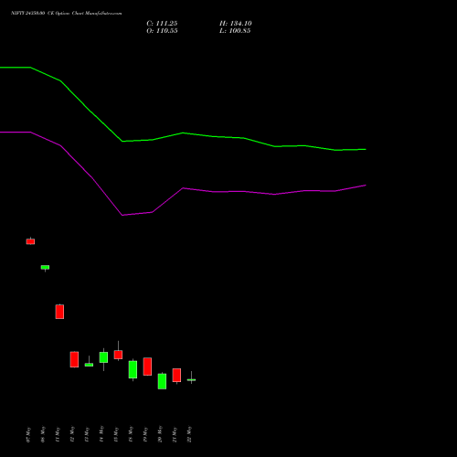Image resolution: width=457 pixels, height=457 pixels.
Task: Click the red candle for 15 May
Action: coord(118,355)
